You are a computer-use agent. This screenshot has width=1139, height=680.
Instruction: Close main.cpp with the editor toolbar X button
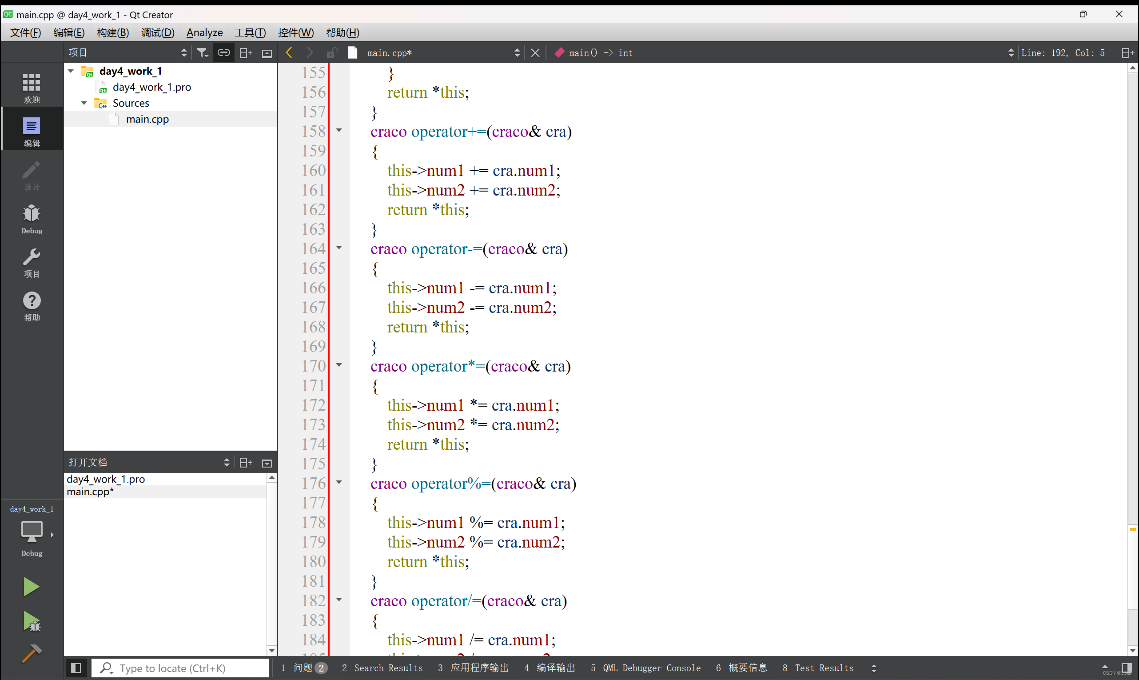point(534,52)
